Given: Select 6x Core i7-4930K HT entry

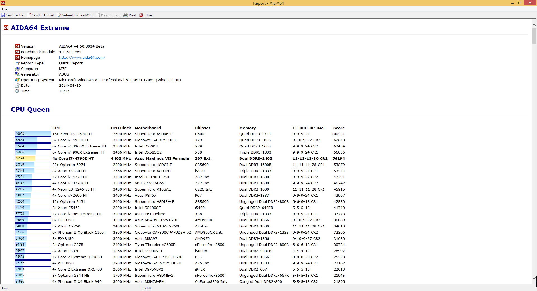Looking at the screenshot, I should (71, 140).
